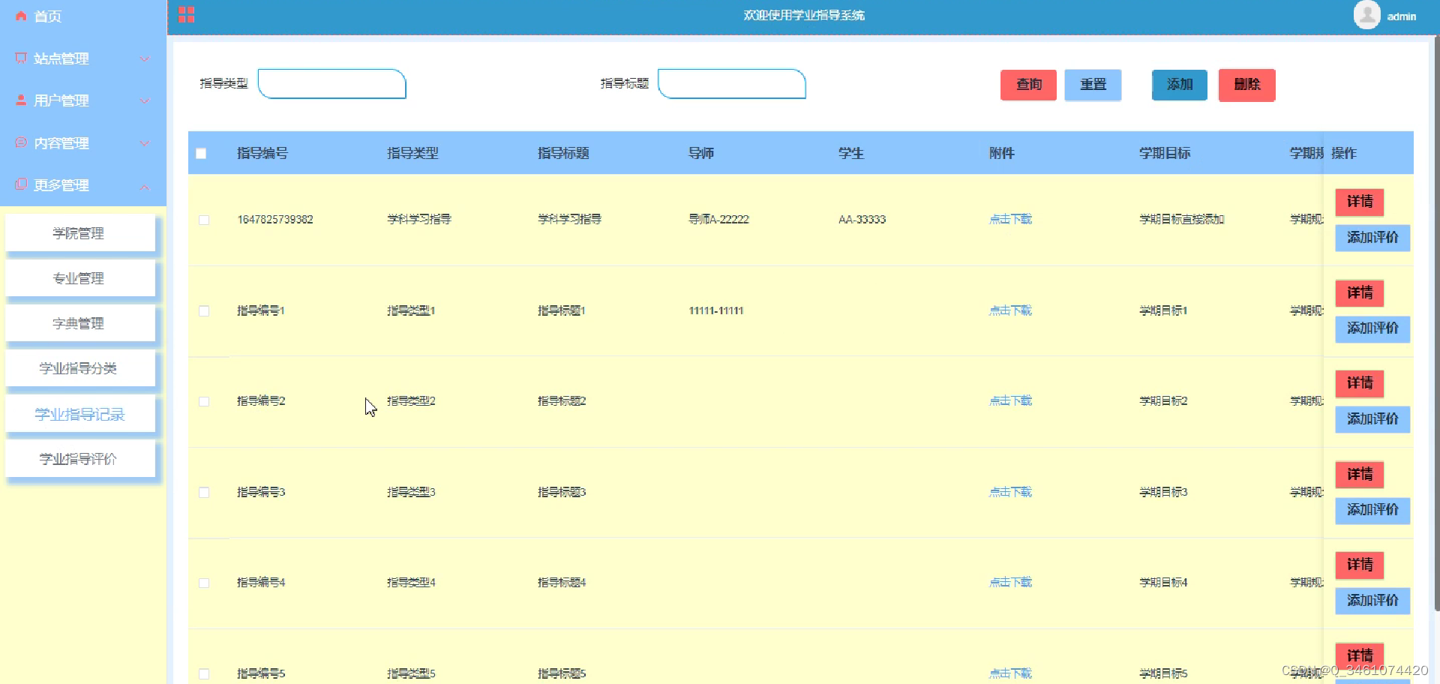The width and height of the screenshot is (1440, 684).
Task: Expand the 站点管理 chevron
Action: 145,59
